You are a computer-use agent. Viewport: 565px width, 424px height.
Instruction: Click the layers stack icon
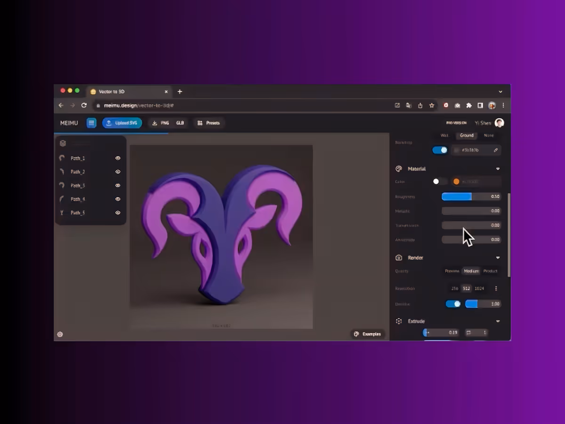click(63, 143)
